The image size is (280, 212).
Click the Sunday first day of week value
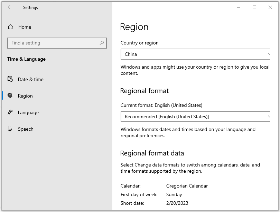tap(174, 194)
